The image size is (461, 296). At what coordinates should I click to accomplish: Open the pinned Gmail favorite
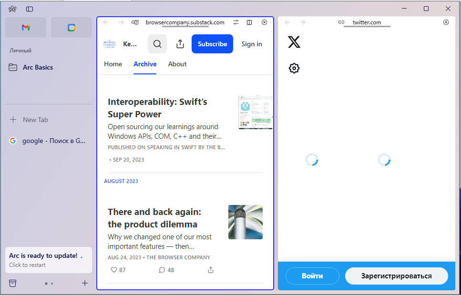pos(26,27)
